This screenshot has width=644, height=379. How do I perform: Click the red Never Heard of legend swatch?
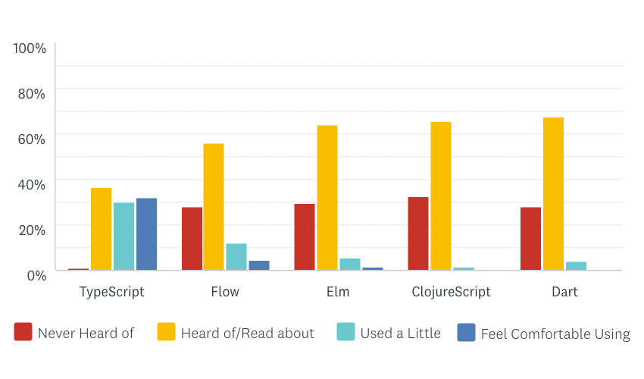pyautogui.click(x=23, y=332)
